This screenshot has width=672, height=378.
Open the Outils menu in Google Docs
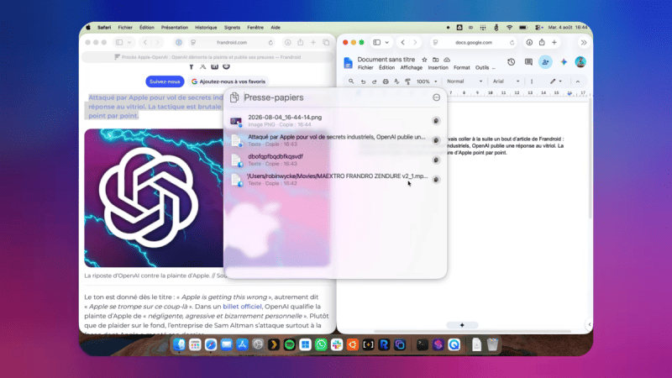[482, 68]
